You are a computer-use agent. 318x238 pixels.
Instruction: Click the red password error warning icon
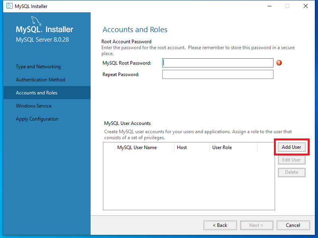click(x=279, y=63)
